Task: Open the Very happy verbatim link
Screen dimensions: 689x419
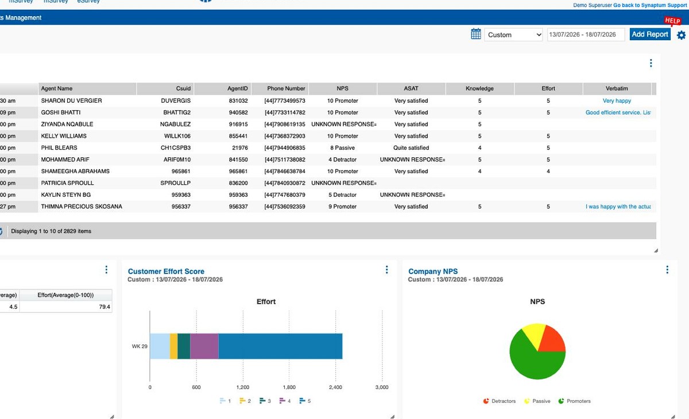Action: coord(617,100)
